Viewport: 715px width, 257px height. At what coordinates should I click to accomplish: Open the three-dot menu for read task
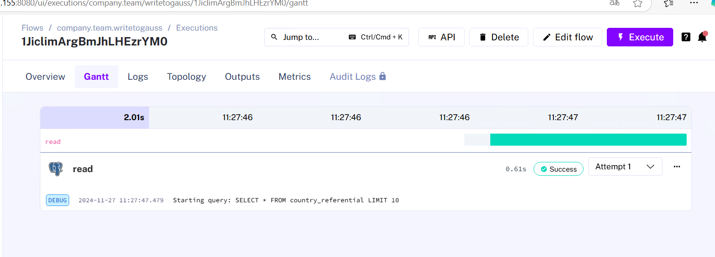coord(676,167)
